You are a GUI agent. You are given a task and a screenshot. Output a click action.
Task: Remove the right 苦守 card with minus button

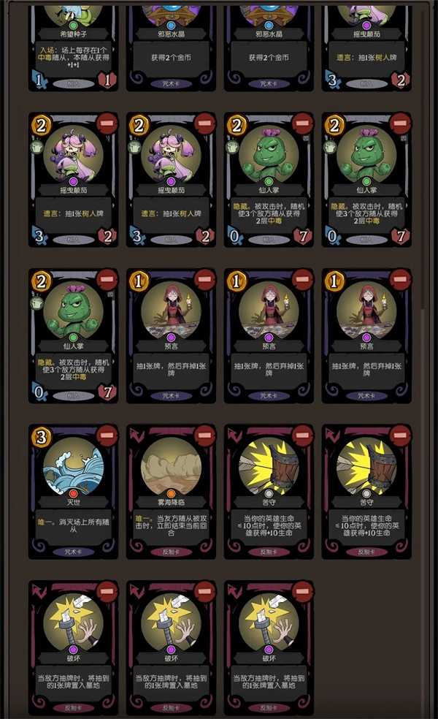coord(399,435)
